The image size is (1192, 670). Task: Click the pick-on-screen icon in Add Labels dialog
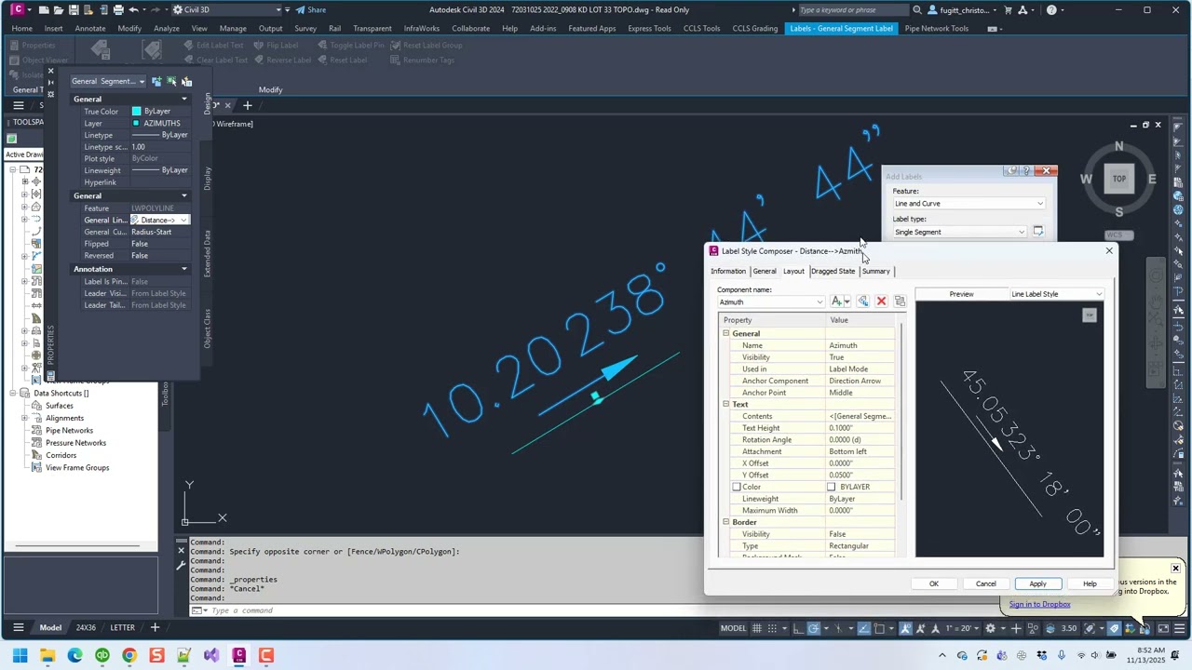[1038, 232]
